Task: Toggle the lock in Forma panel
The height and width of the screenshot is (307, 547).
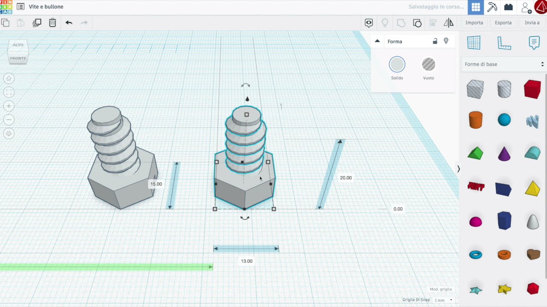Action: tap(435, 41)
